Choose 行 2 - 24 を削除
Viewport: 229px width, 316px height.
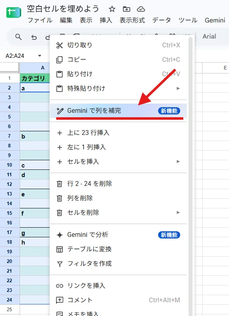pyautogui.click(x=119, y=183)
